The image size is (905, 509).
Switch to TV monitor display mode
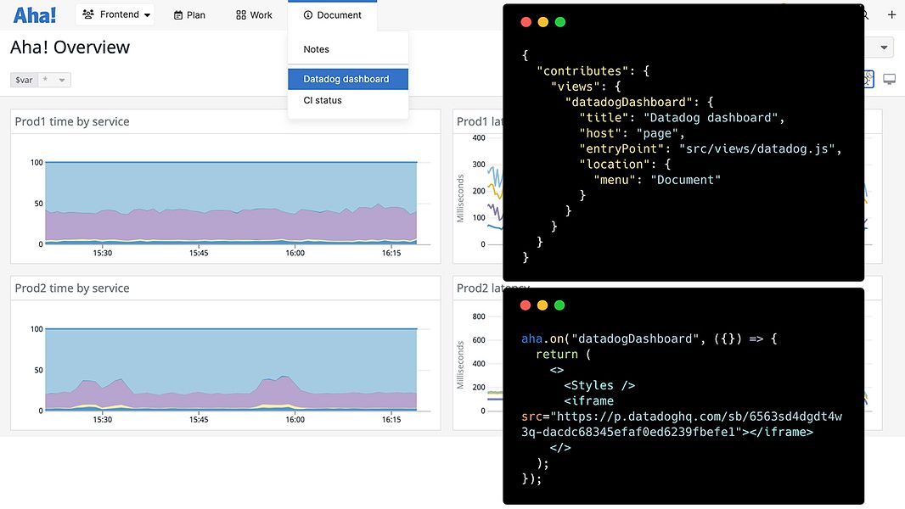[890, 79]
